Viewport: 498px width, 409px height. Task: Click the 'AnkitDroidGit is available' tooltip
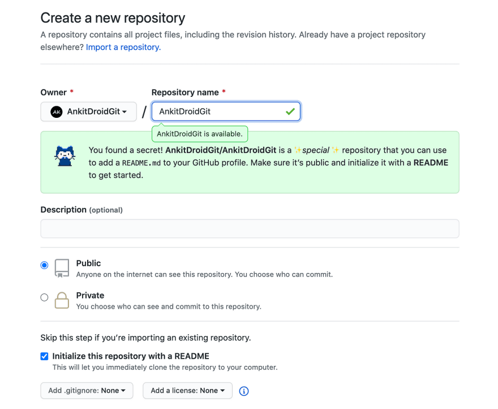pyautogui.click(x=200, y=134)
